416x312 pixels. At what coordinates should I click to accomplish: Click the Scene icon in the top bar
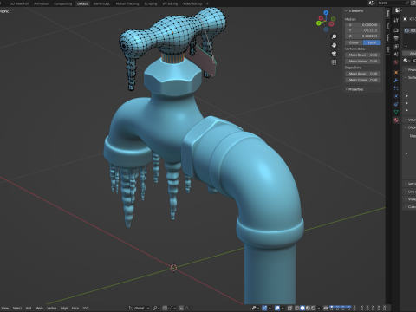[371, 3]
